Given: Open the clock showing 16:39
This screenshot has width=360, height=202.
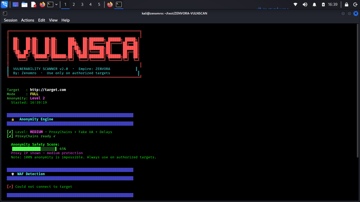Looking at the screenshot, I should tap(333, 4).
